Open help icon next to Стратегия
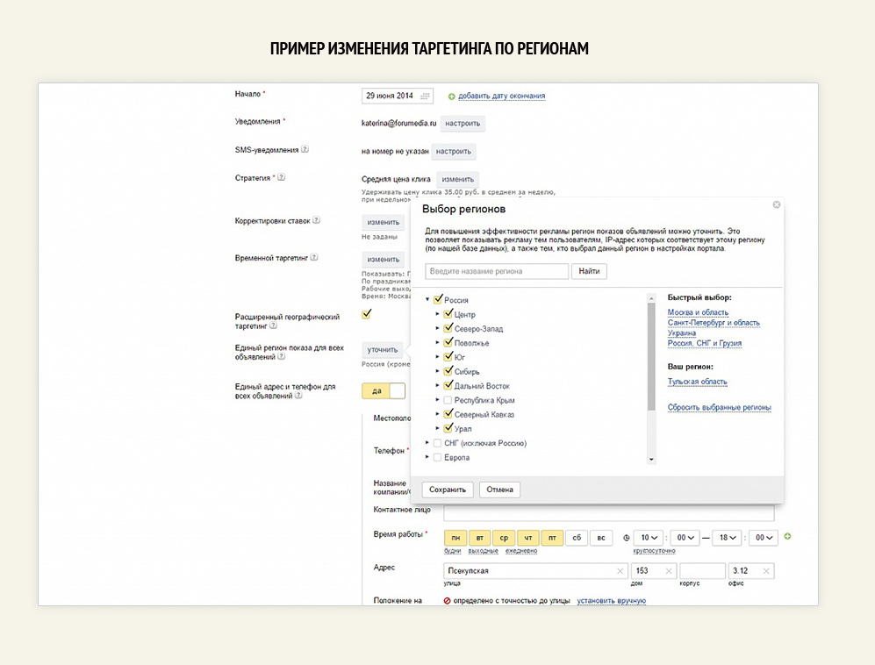The image size is (875, 665). coord(281,177)
